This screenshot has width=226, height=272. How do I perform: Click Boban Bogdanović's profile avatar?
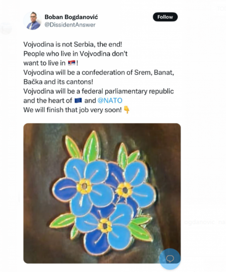click(x=32, y=21)
